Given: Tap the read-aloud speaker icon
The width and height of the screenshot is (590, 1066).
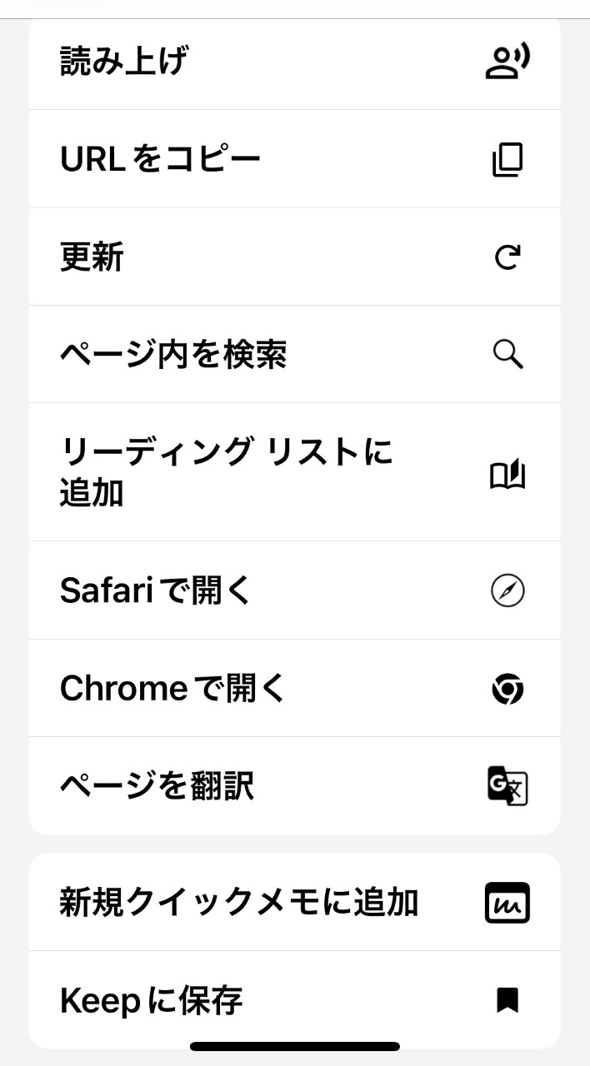Looking at the screenshot, I should point(507,62).
